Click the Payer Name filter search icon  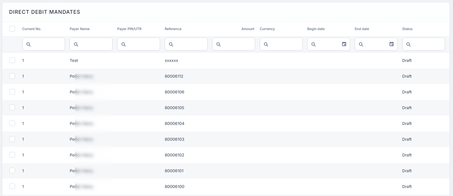76,44
